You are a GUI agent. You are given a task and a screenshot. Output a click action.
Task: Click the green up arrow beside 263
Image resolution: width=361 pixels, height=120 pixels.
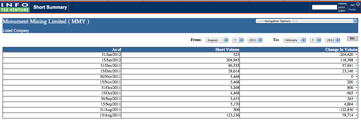point(356,99)
